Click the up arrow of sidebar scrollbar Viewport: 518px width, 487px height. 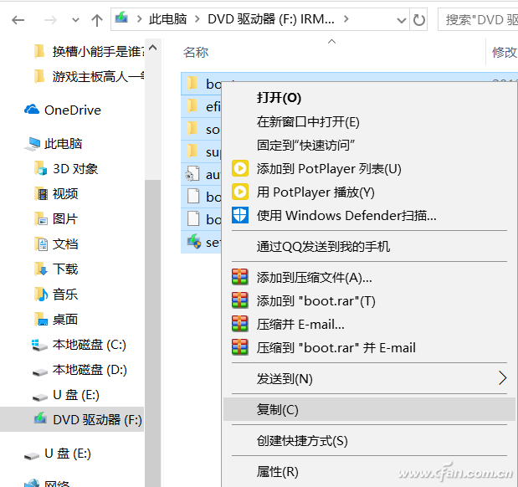pos(152,48)
